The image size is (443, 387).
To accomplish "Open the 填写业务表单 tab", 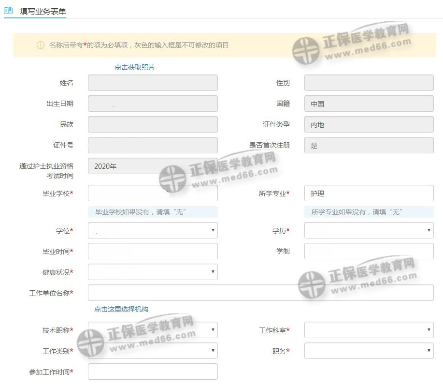I will 43,11.
